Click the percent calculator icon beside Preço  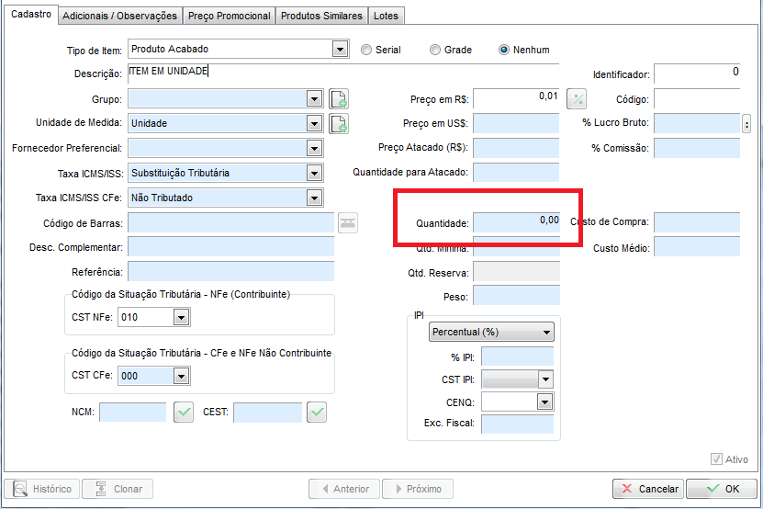[x=576, y=99]
